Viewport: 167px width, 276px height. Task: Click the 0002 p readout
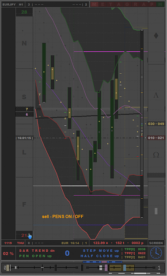pyautogui.click(x=138, y=243)
